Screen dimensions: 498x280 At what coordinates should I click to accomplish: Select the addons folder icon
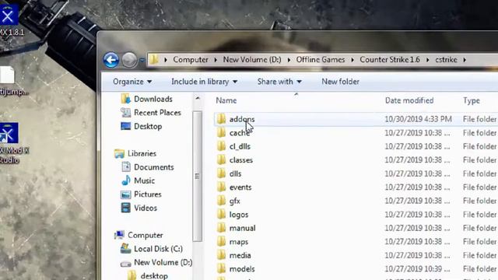[x=221, y=119]
